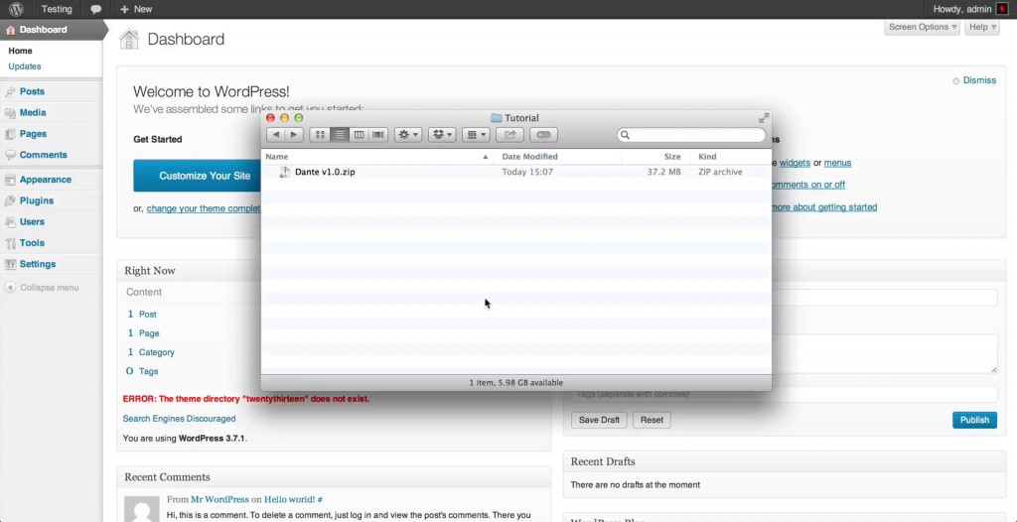Open the Finder Arrange items menu
Viewport: 1017px width, 522px height.
pos(476,135)
